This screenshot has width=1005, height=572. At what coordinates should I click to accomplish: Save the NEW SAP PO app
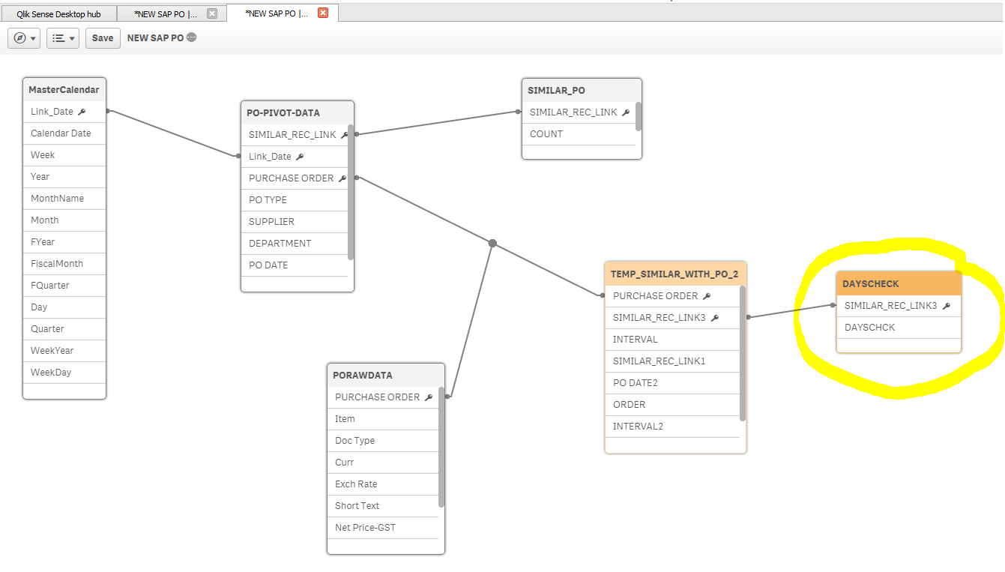103,38
